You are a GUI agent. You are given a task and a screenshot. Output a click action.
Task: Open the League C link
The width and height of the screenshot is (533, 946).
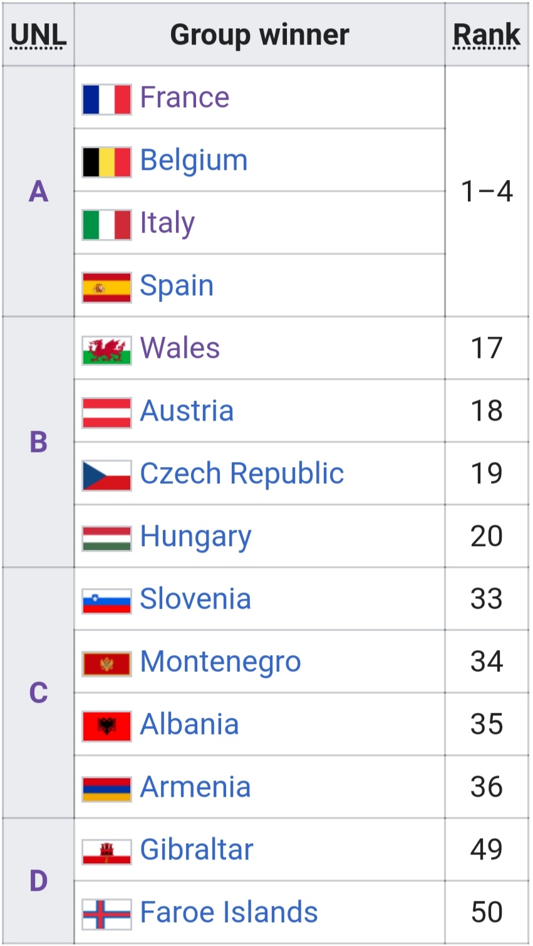tap(38, 693)
